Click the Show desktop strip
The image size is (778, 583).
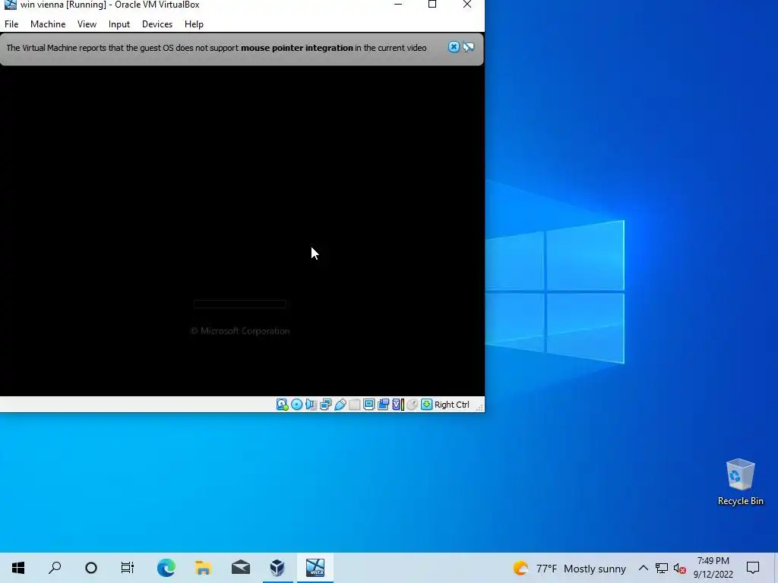pyautogui.click(x=776, y=568)
